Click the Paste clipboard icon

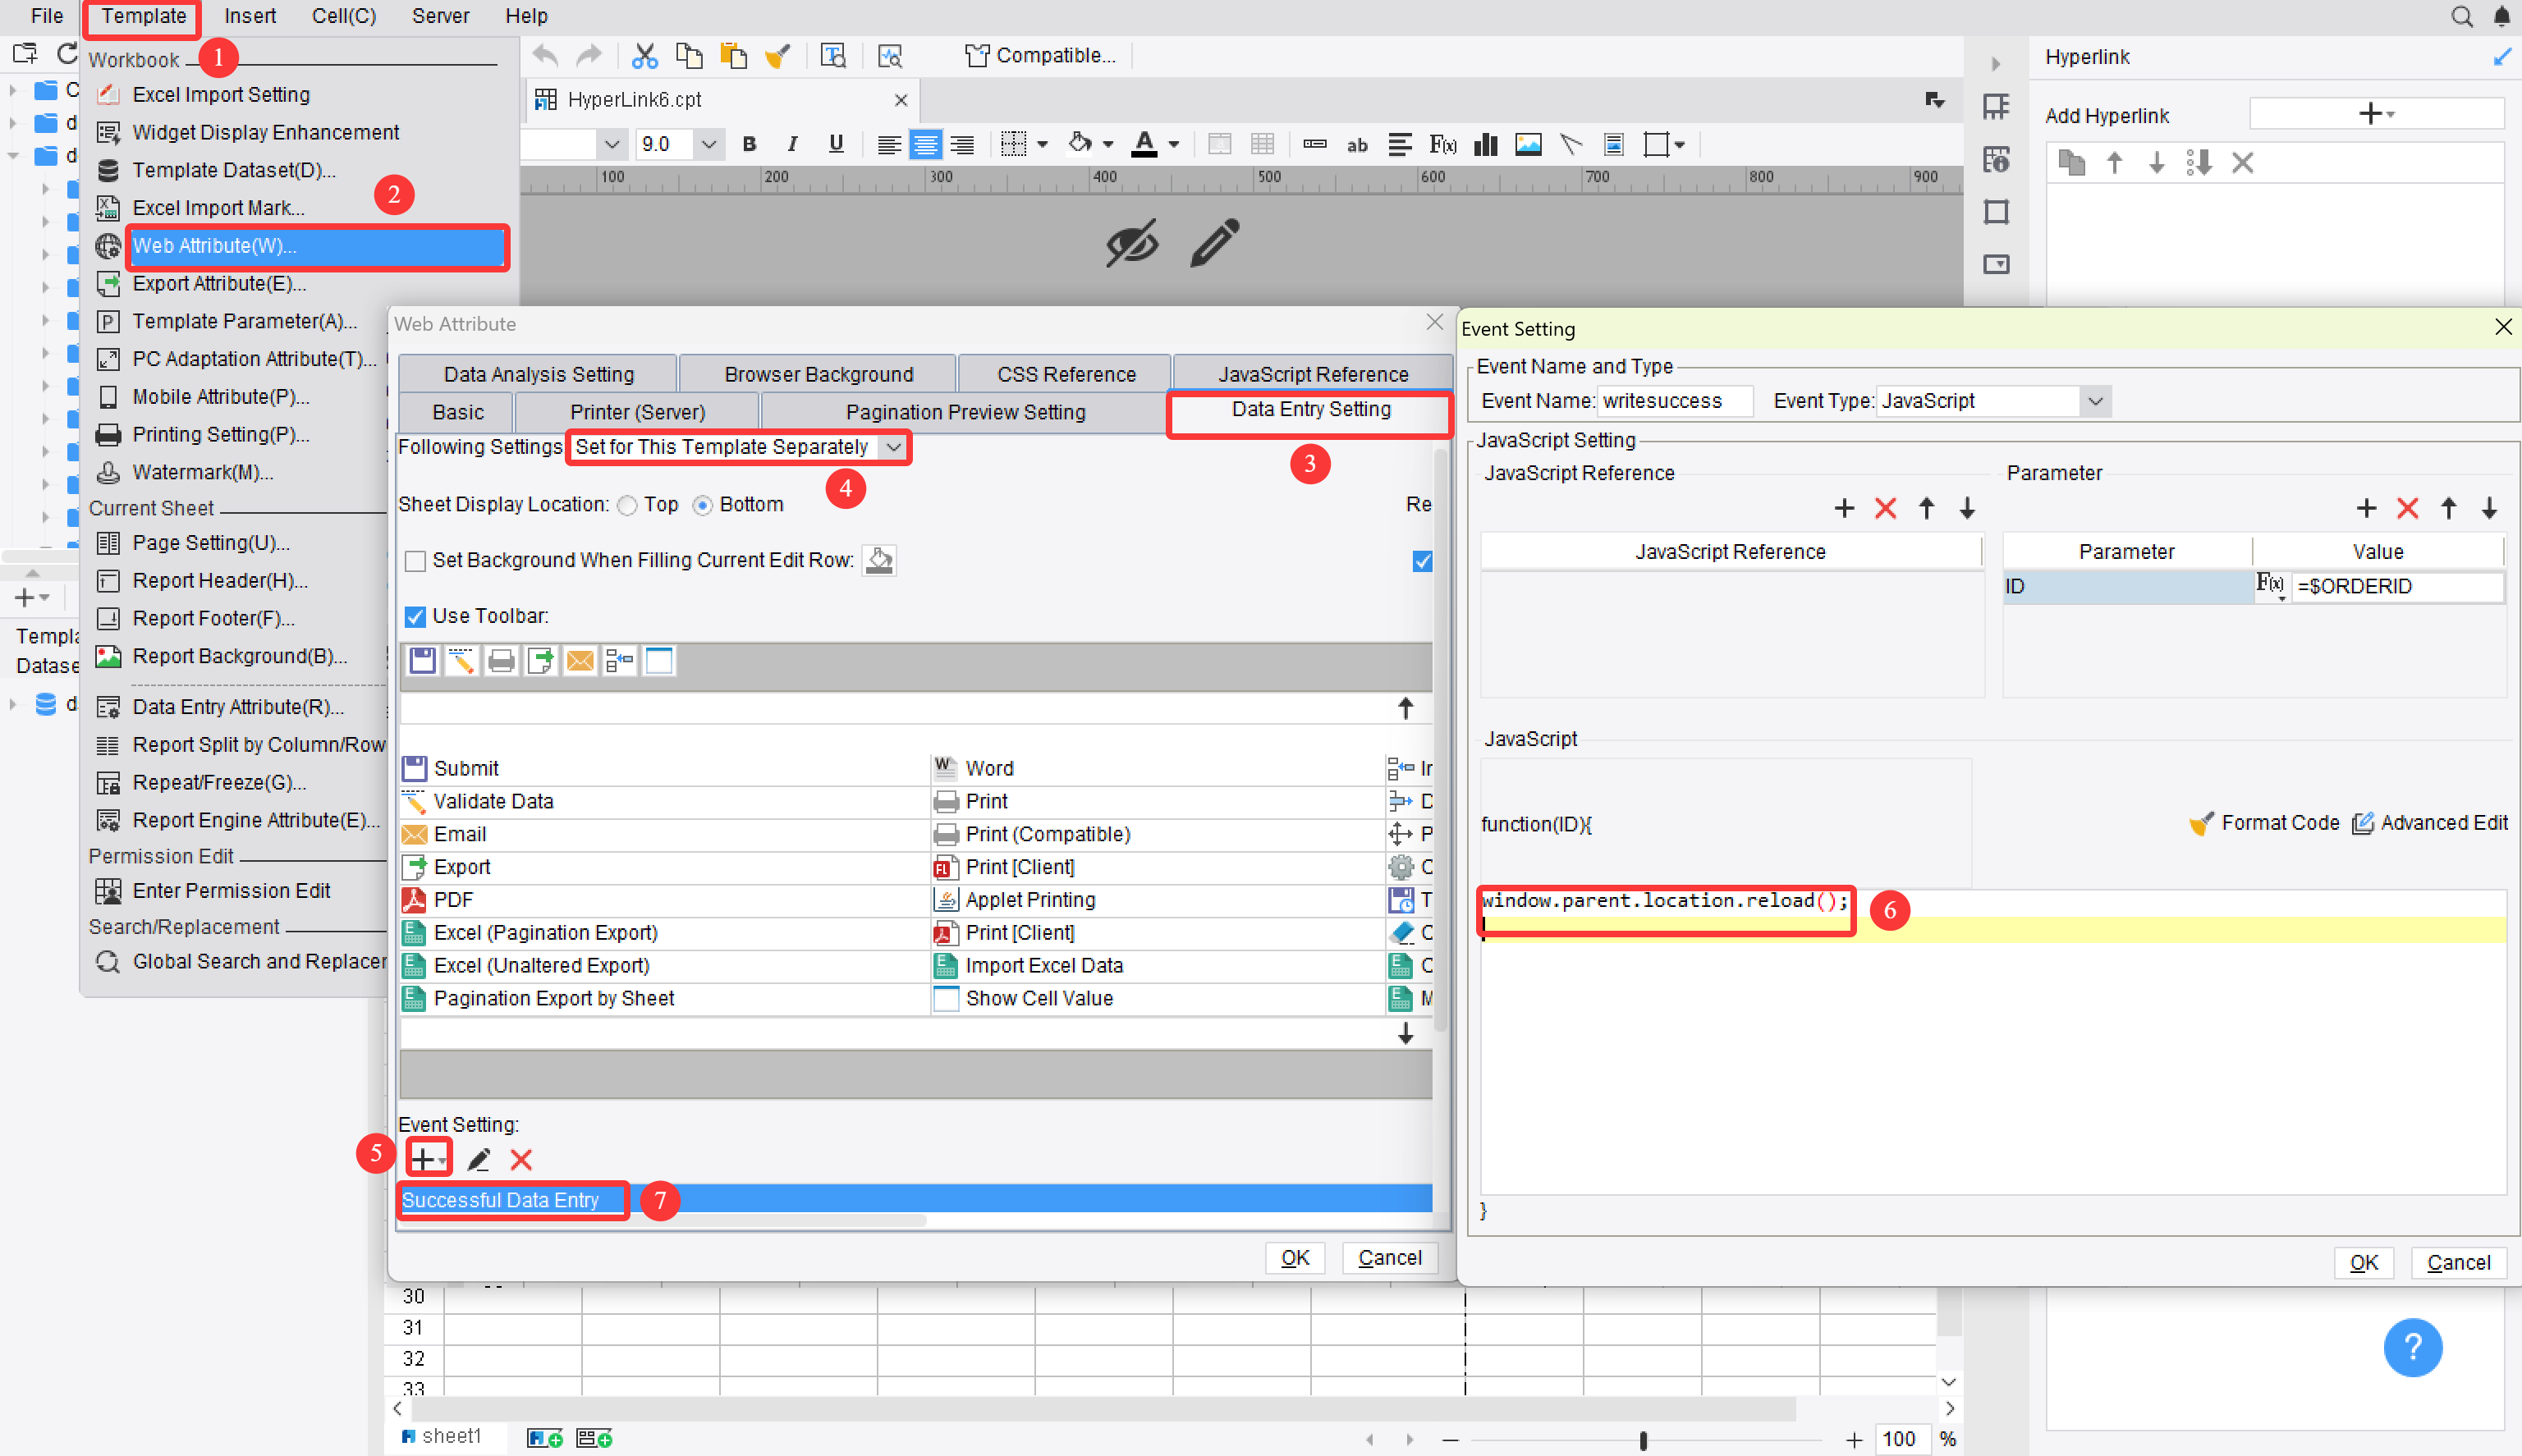(x=733, y=56)
